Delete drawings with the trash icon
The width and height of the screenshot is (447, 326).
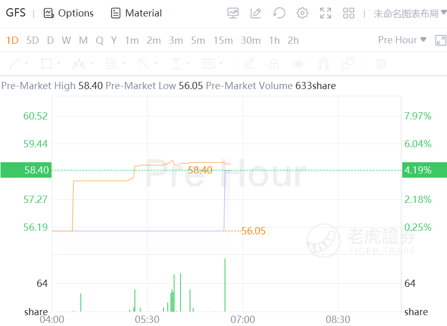(x=381, y=64)
